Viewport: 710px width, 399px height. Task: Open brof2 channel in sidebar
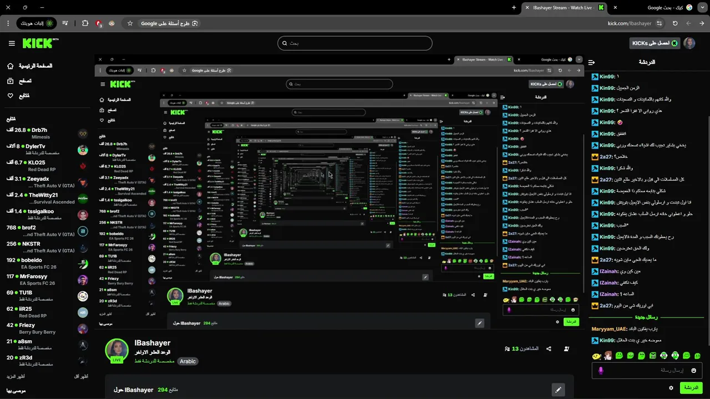pos(48,231)
